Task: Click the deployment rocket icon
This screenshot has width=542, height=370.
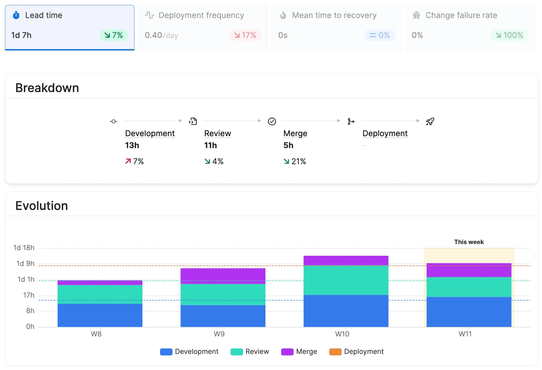Action: pyautogui.click(x=430, y=121)
